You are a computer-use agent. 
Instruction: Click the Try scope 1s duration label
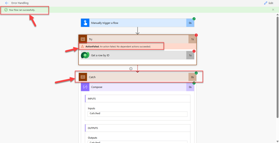(192, 39)
